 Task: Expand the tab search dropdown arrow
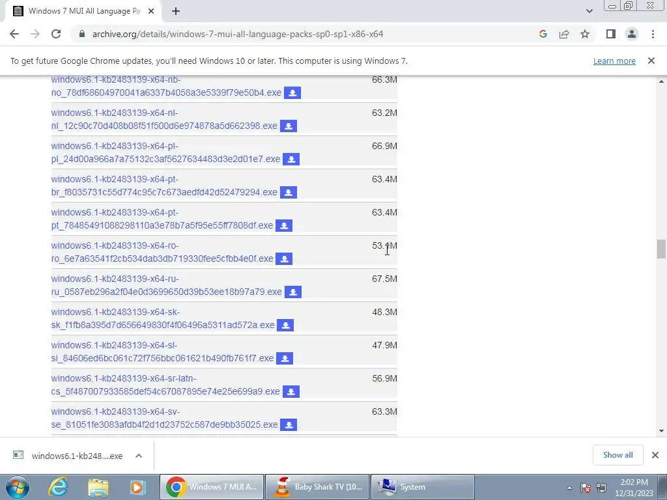(589, 11)
